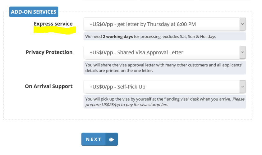Click the Privacy Protection field label

[49, 52]
